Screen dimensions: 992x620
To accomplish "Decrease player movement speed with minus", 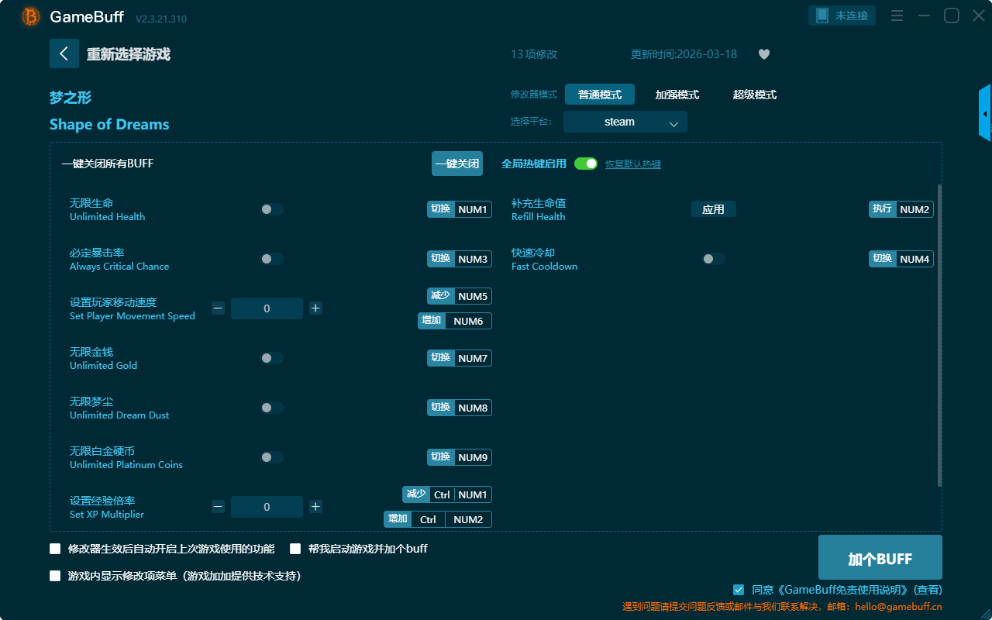I will [218, 308].
